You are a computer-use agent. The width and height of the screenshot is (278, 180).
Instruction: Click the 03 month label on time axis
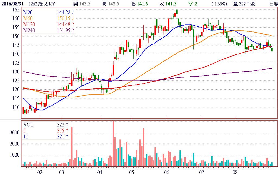61,172
